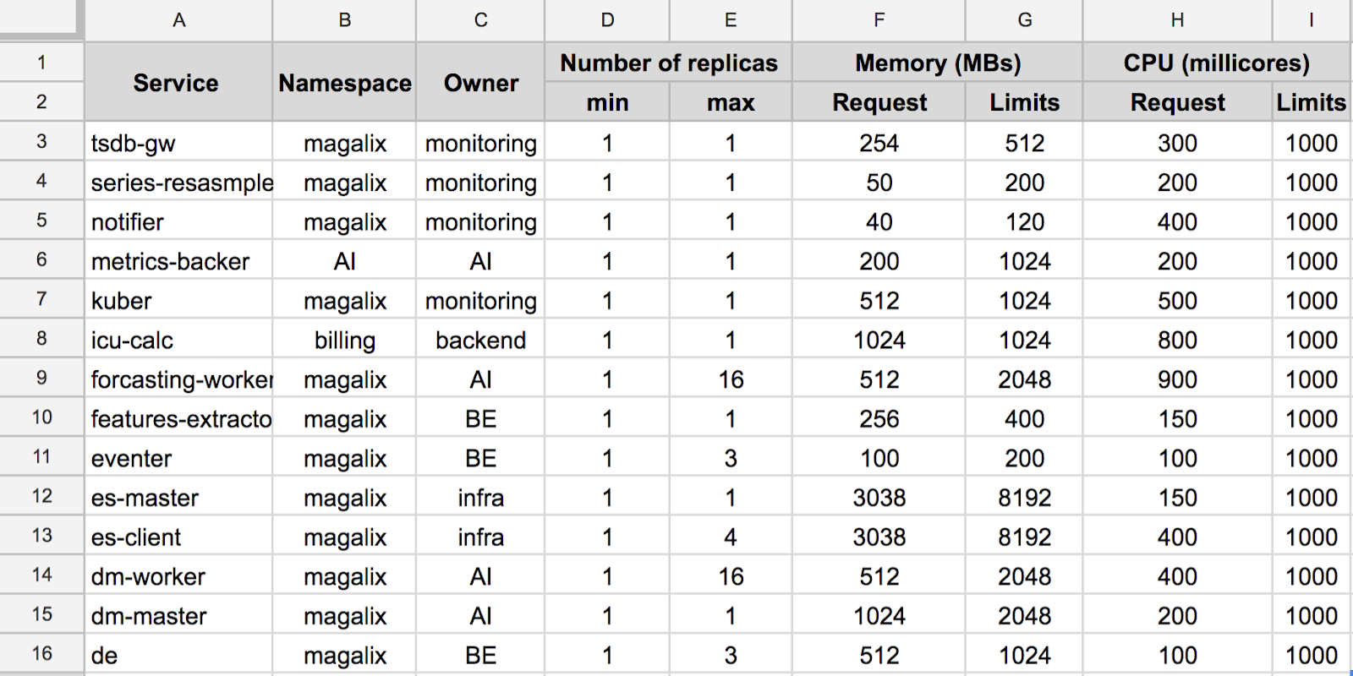Screen dimensions: 1353x676
Task: Click the "Number of replicas" merged header
Action: [668, 63]
